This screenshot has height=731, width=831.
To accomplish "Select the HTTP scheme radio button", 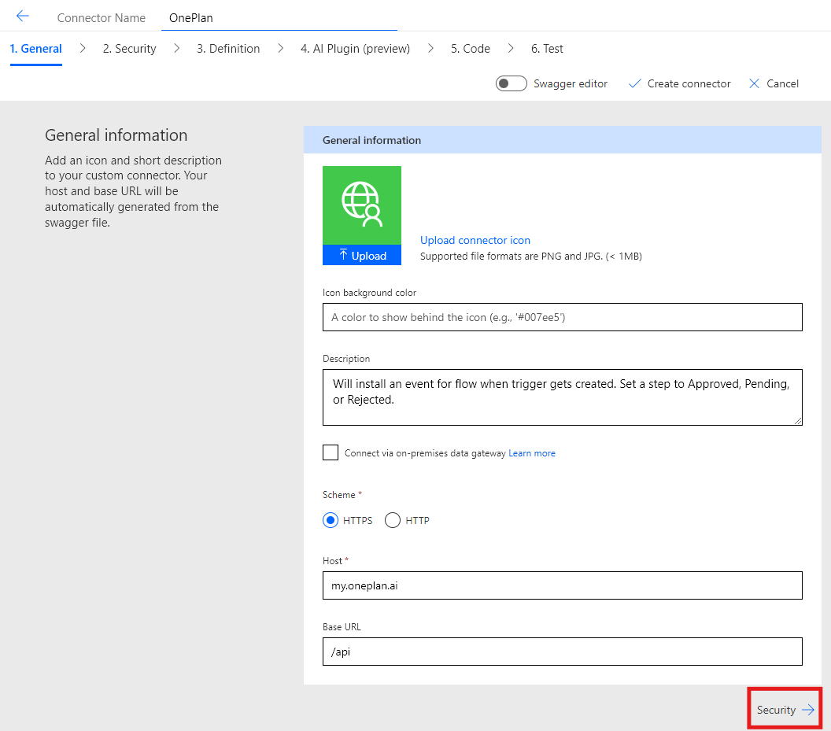I will tap(392, 520).
